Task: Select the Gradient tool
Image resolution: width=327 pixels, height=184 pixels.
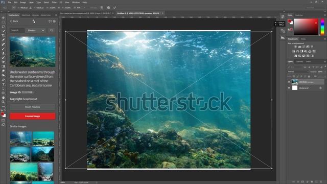Action: [3, 66]
